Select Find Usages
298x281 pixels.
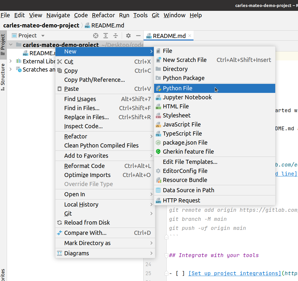[105, 99]
